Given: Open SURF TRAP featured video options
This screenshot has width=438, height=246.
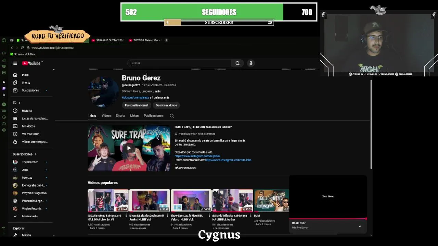Looking at the screenshot, I should click(x=164, y=130).
